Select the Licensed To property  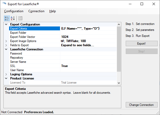pos(35,83)
